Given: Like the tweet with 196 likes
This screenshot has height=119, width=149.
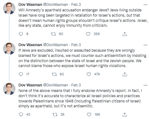Looking at the screenshot, I should coord(89,114).
